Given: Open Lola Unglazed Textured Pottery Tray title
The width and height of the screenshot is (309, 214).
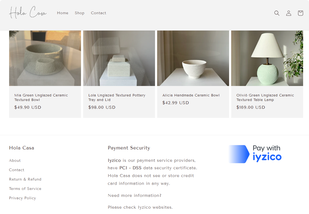Looking at the screenshot, I should pos(117,97).
